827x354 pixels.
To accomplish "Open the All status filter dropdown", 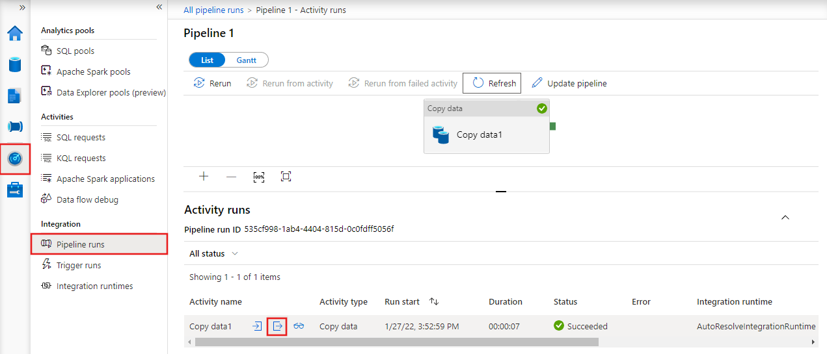I will (x=213, y=253).
